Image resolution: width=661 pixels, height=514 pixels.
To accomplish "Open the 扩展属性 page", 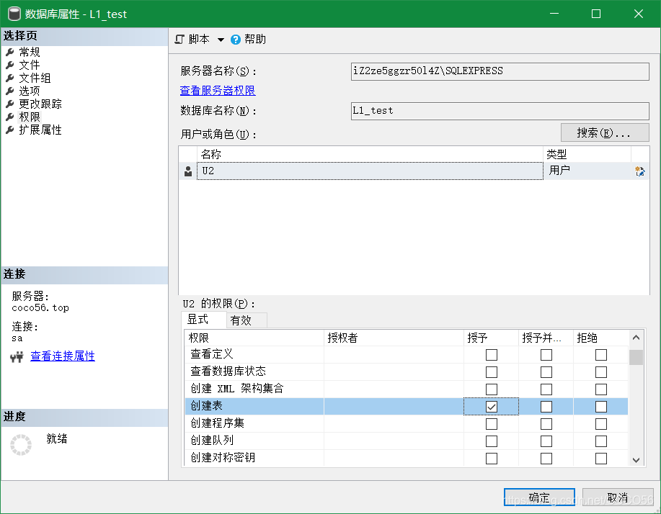I will (40, 130).
